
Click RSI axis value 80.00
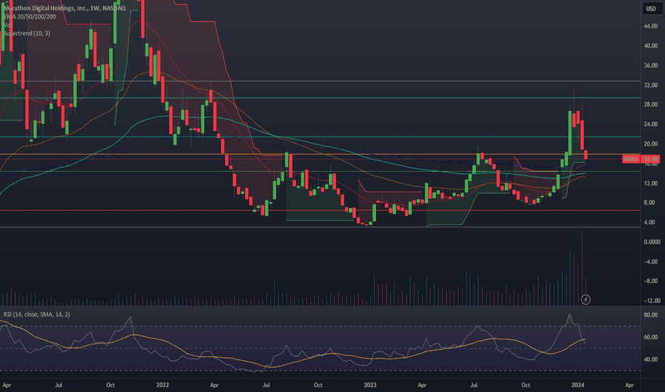(651, 315)
